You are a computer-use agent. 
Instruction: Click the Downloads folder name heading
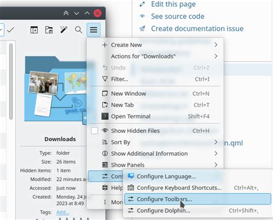pos(60,139)
